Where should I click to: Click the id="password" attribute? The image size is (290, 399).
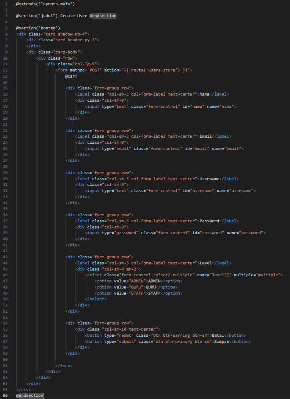pos(208,233)
